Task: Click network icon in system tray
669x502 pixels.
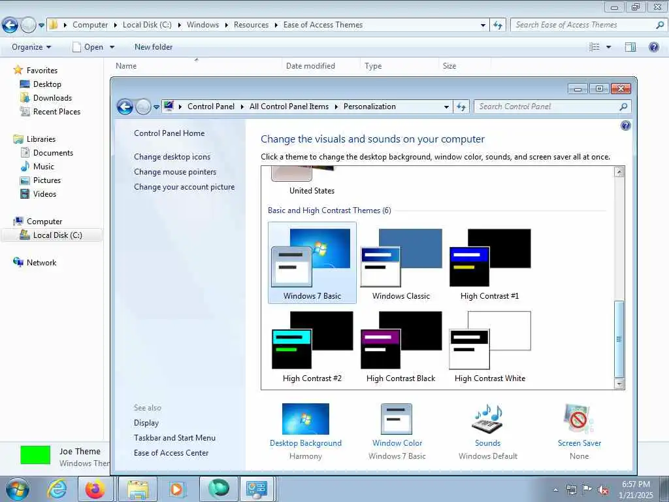Action: coord(571,490)
